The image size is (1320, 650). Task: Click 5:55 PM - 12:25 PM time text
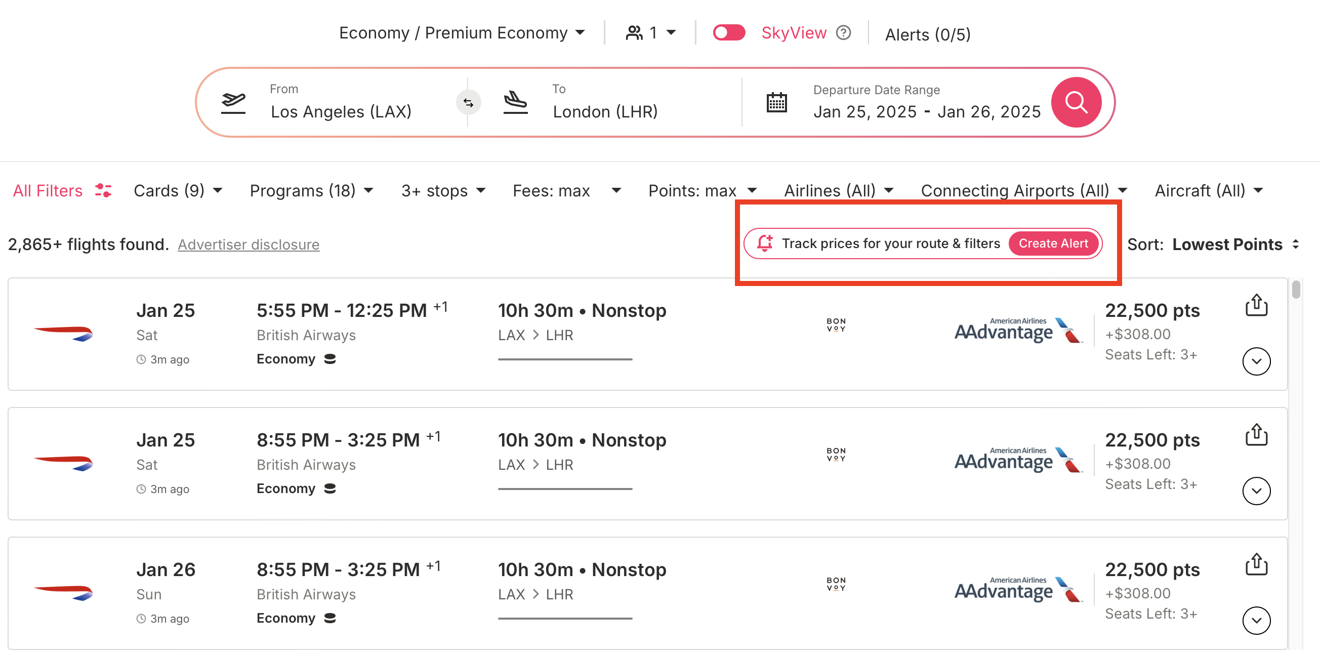342,311
